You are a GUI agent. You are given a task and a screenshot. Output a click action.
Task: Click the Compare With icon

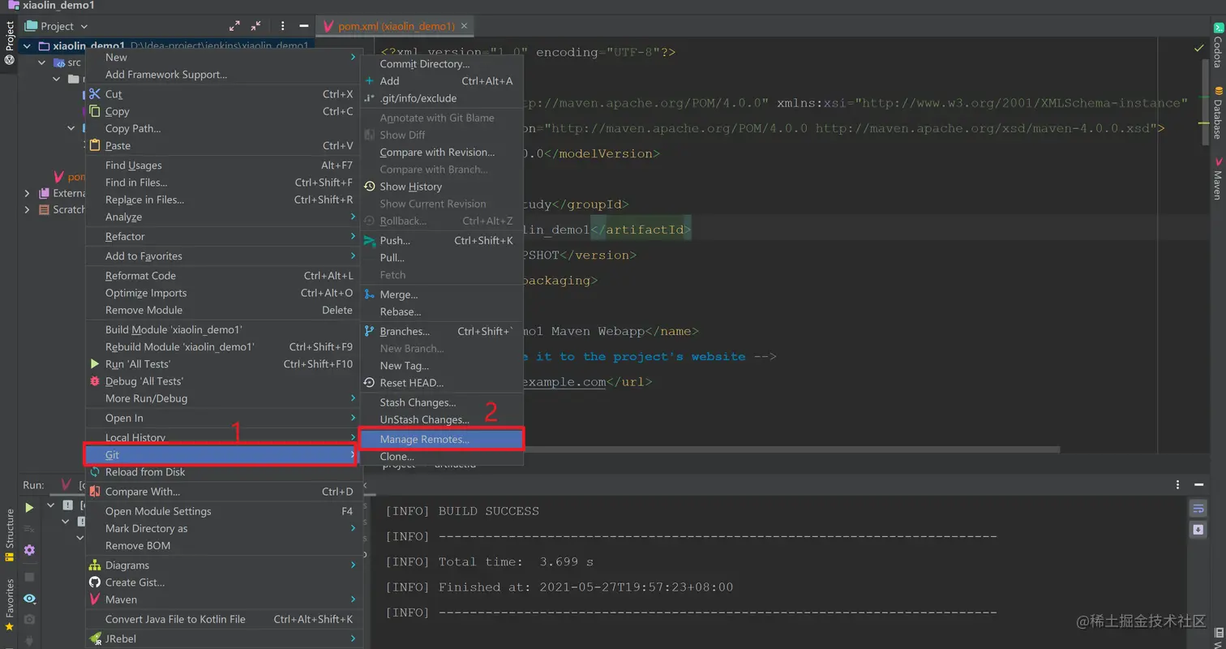click(95, 492)
